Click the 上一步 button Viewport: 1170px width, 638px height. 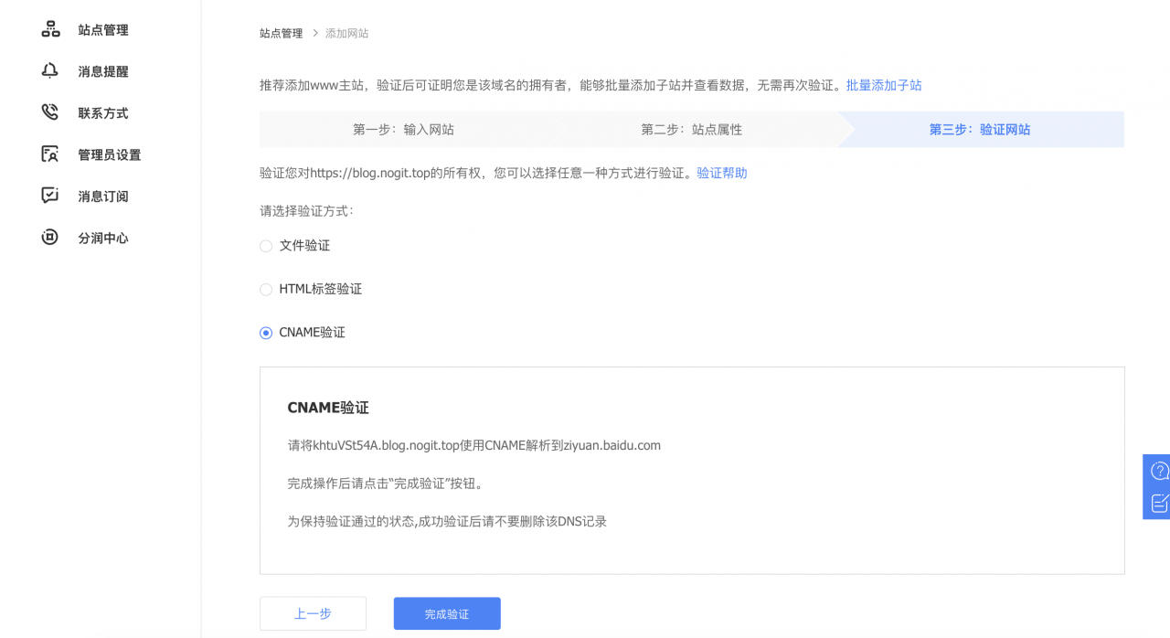tap(313, 612)
